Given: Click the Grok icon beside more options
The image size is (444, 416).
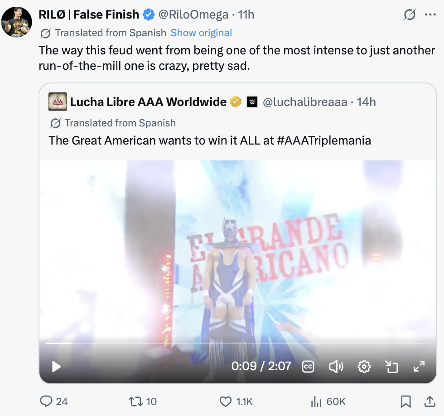Looking at the screenshot, I should click(410, 15).
